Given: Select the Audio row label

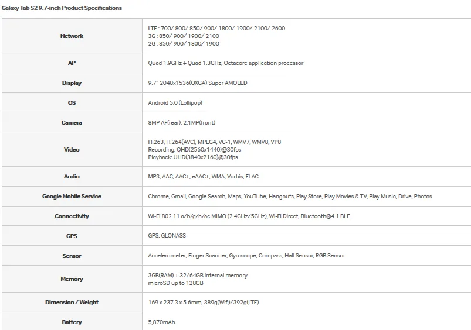Looking at the screenshot, I should pos(72,177).
